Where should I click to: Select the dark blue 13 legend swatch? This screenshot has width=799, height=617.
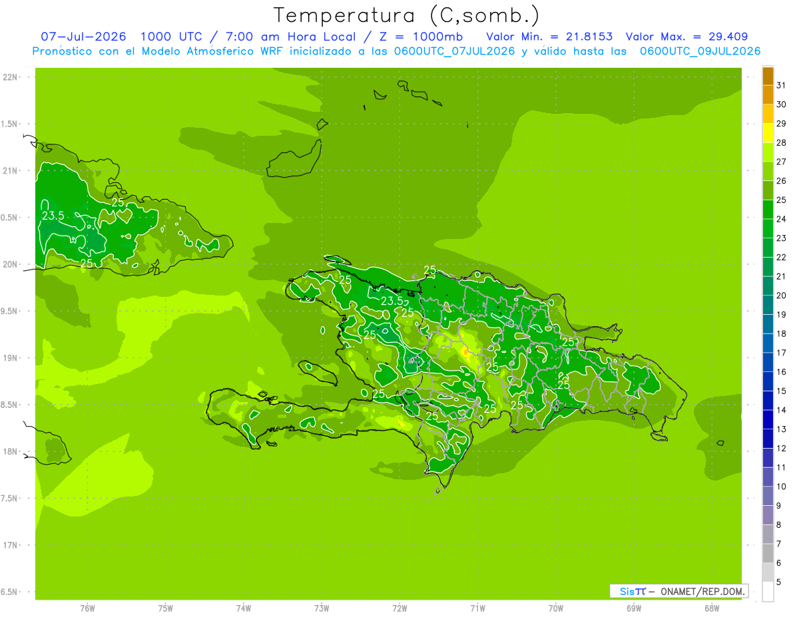tap(768, 419)
